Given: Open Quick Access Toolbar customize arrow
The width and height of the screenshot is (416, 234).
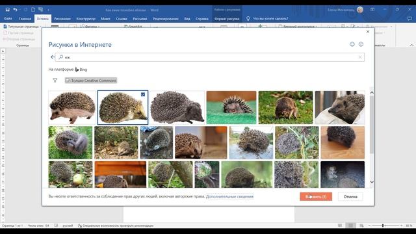Looking at the screenshot, I should coord(48,10).
